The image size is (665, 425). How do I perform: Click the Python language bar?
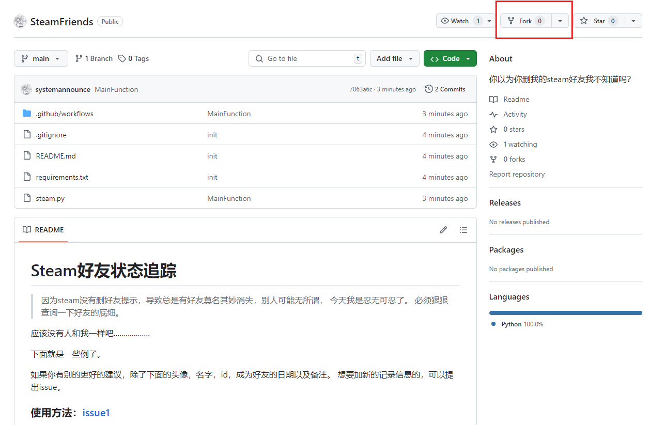click(x=565, y=313)
